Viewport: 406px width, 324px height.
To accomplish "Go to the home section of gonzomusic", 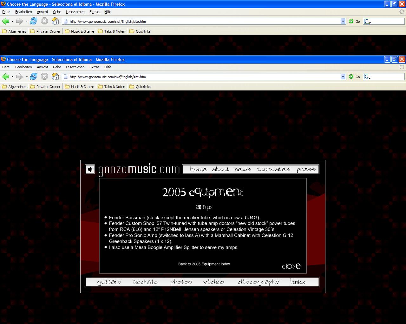I will click(x=199, y=169).
